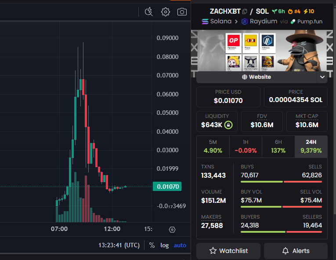Copy ZACHXBT token address icon
This screenshot has width=336, height=260.
point(245,11)
